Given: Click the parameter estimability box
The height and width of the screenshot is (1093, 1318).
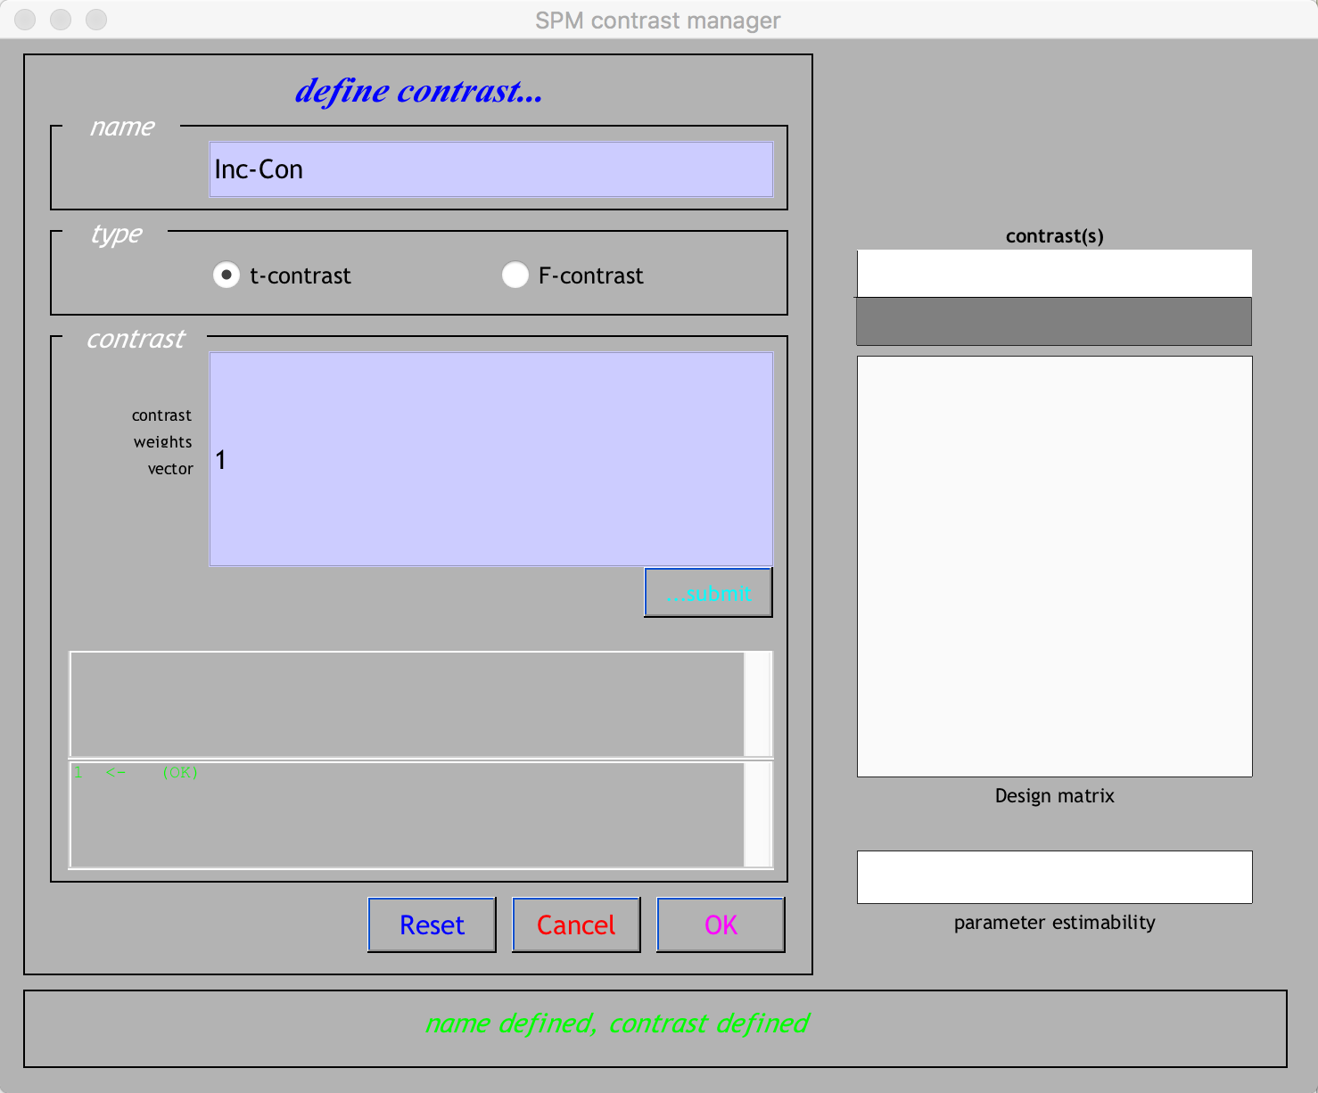Looking at the screenshot, I should tap(1054, 877).
